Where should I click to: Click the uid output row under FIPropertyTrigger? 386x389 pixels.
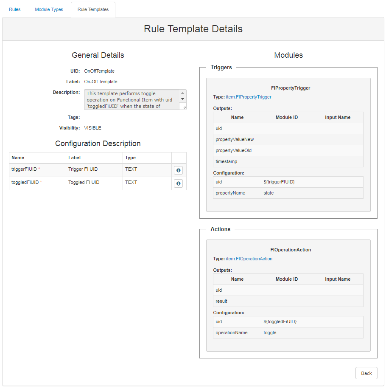click(x=237, y=128)
